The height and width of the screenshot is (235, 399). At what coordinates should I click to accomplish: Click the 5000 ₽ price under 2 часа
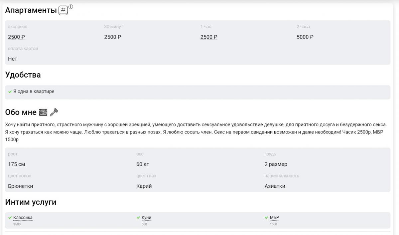(305, 37)
